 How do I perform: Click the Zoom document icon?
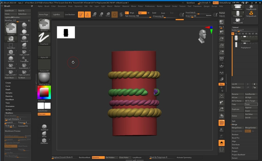221,39
